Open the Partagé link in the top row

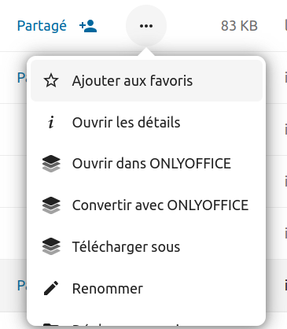pos(42,26)
